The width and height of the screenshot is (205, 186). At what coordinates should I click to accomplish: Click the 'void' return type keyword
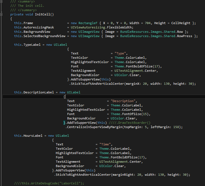click(29, 14)
